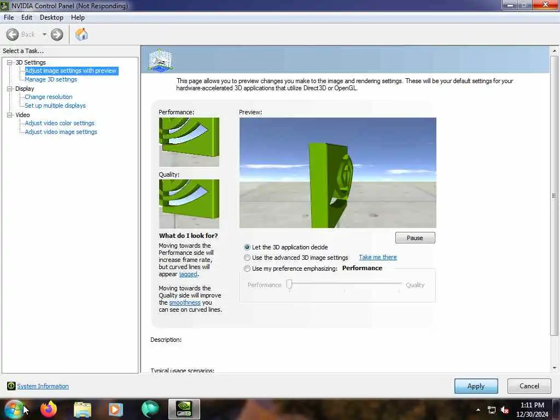Click the 3D Preview image

click(x=337, y=173)
